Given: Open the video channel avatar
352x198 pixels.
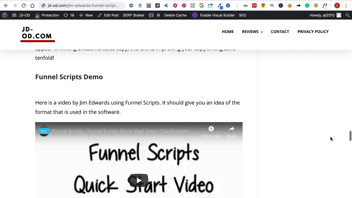Looking at the screenshot, I should (x=44, y=131).
